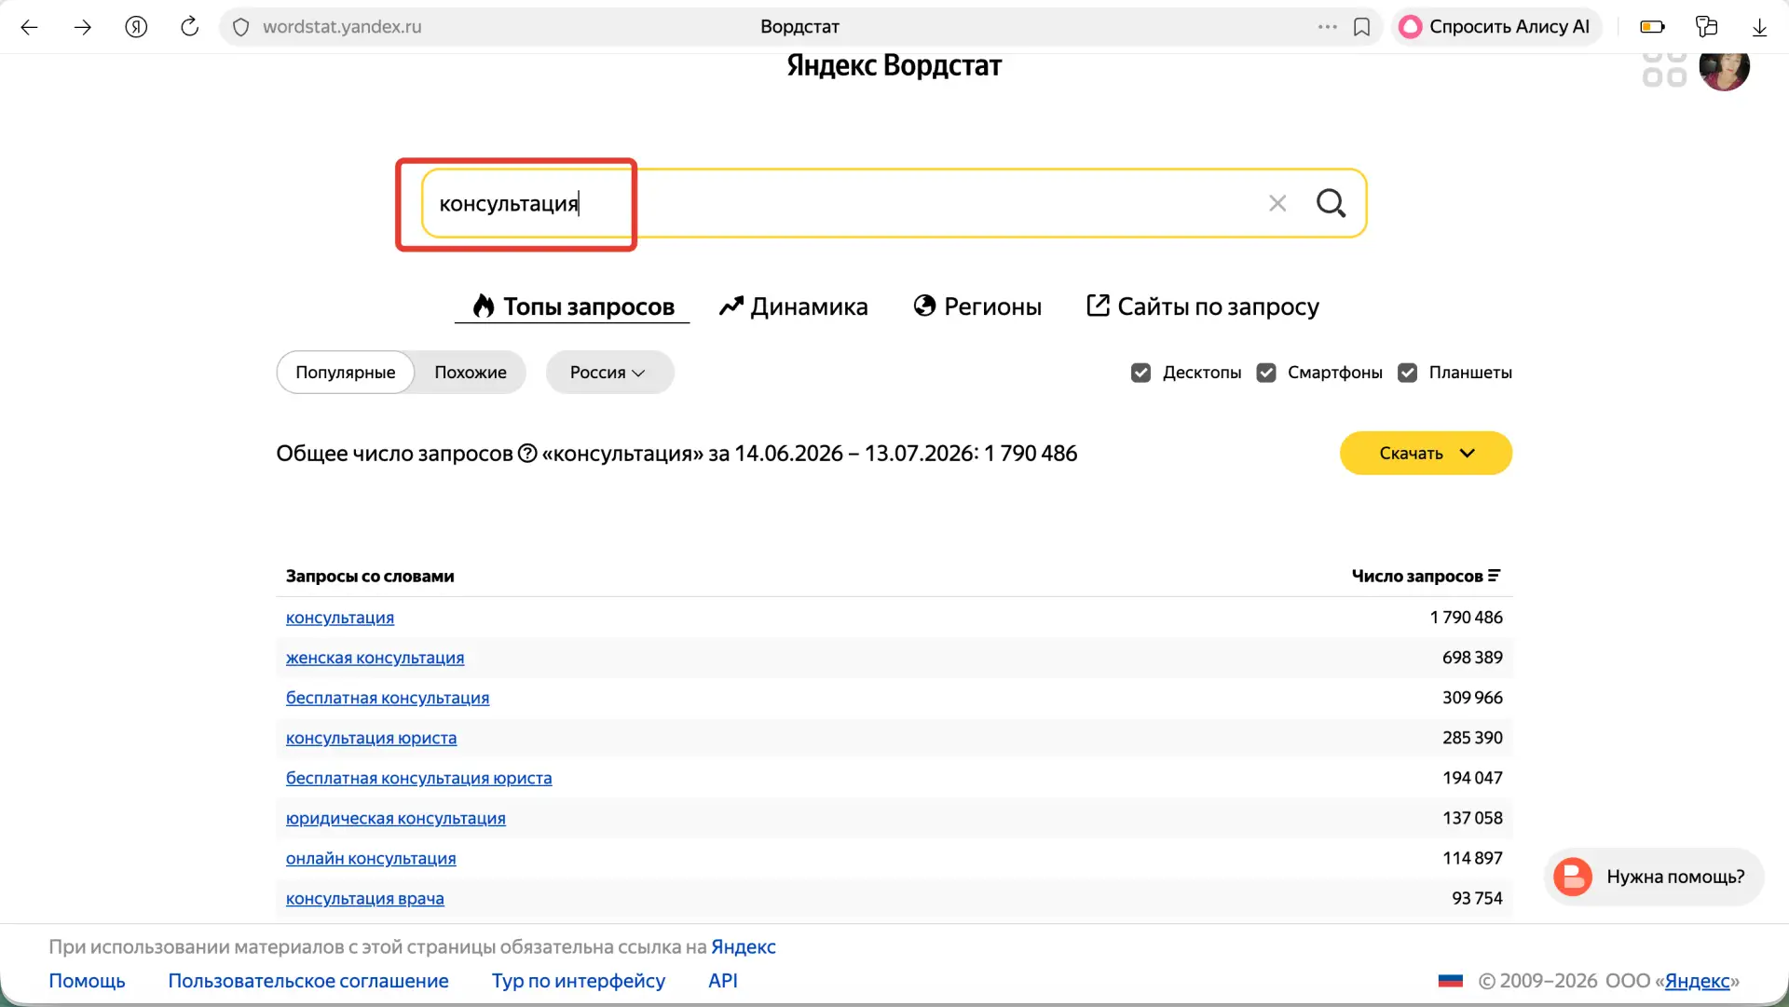Select the Популярные toggle option

point(346,373)
